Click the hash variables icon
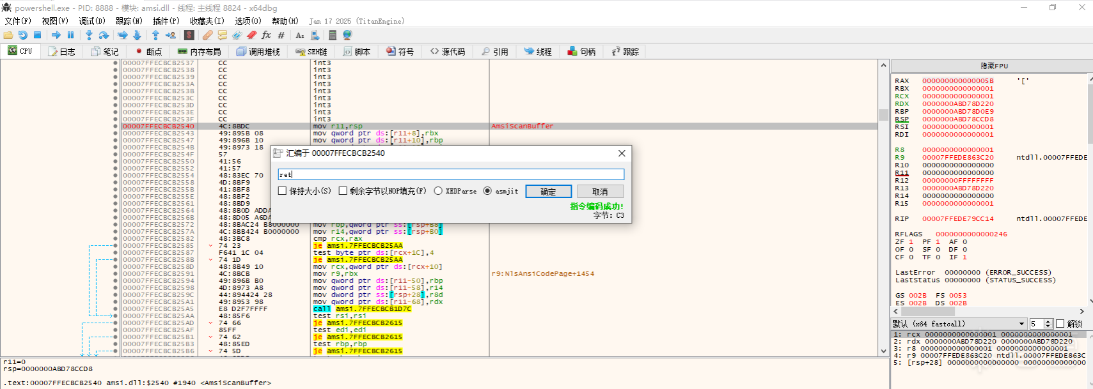The image size is (1093, 389). pyautogui.click(x=281, y=35)
